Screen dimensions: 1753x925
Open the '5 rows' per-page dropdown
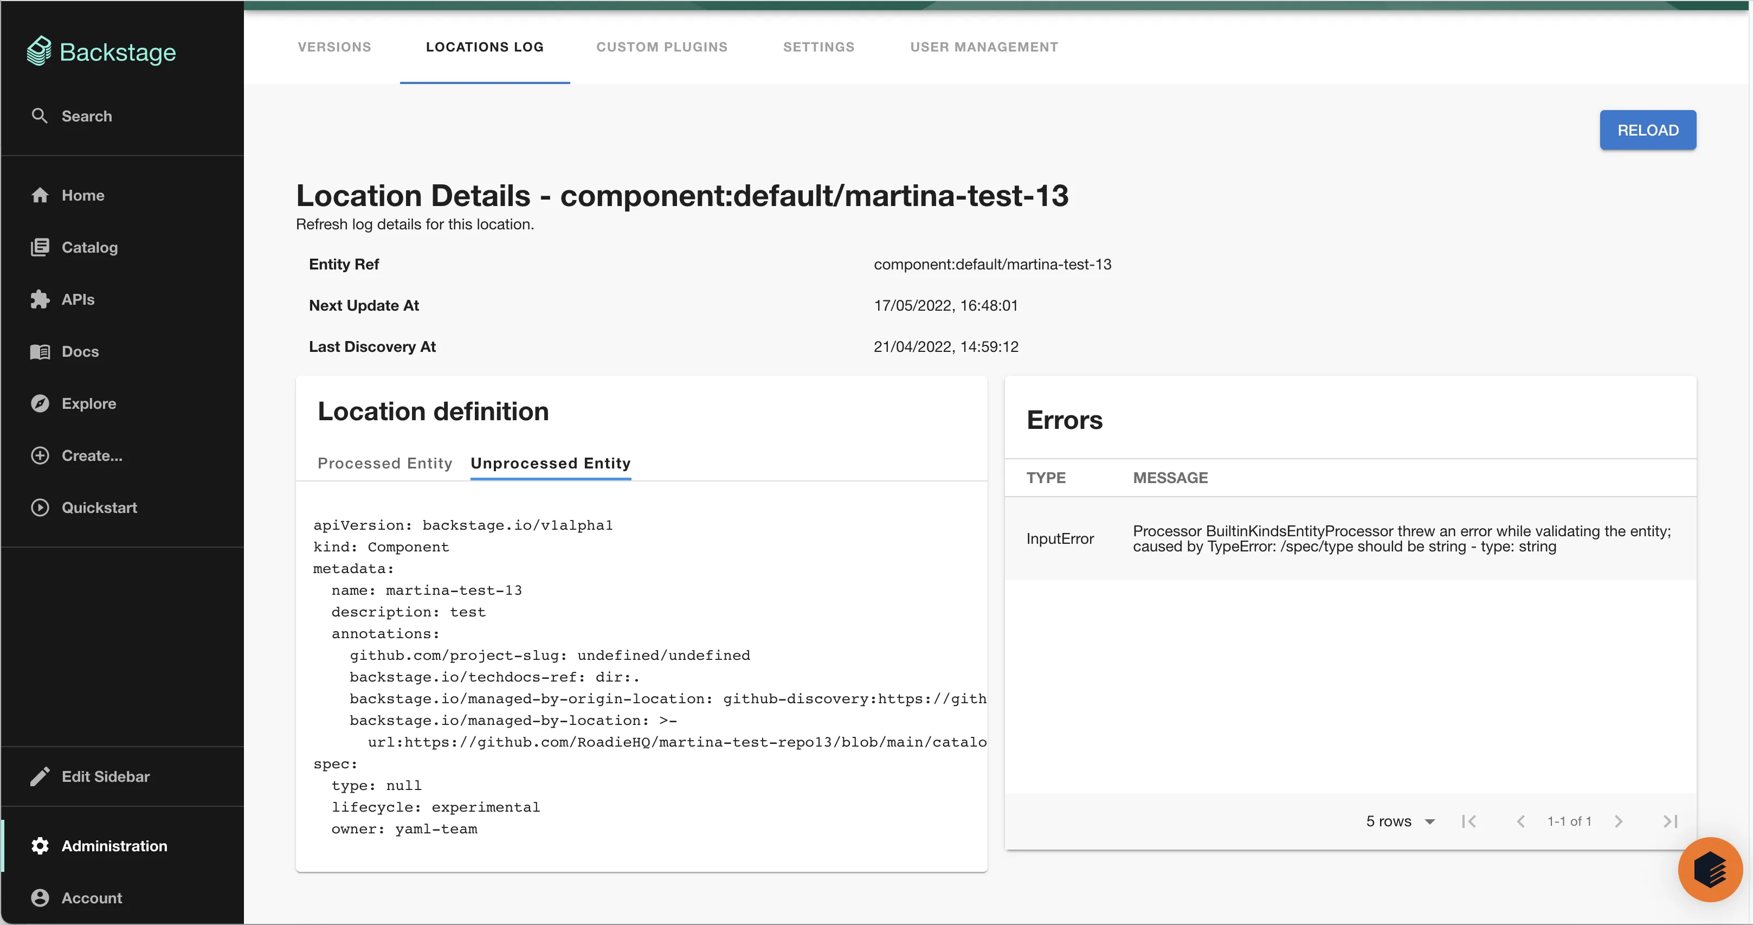click(1400, 821)
